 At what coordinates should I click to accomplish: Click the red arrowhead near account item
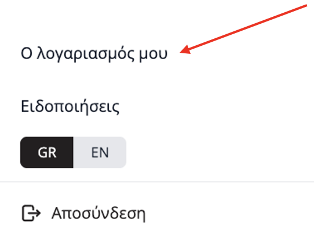tap(185, 50)
